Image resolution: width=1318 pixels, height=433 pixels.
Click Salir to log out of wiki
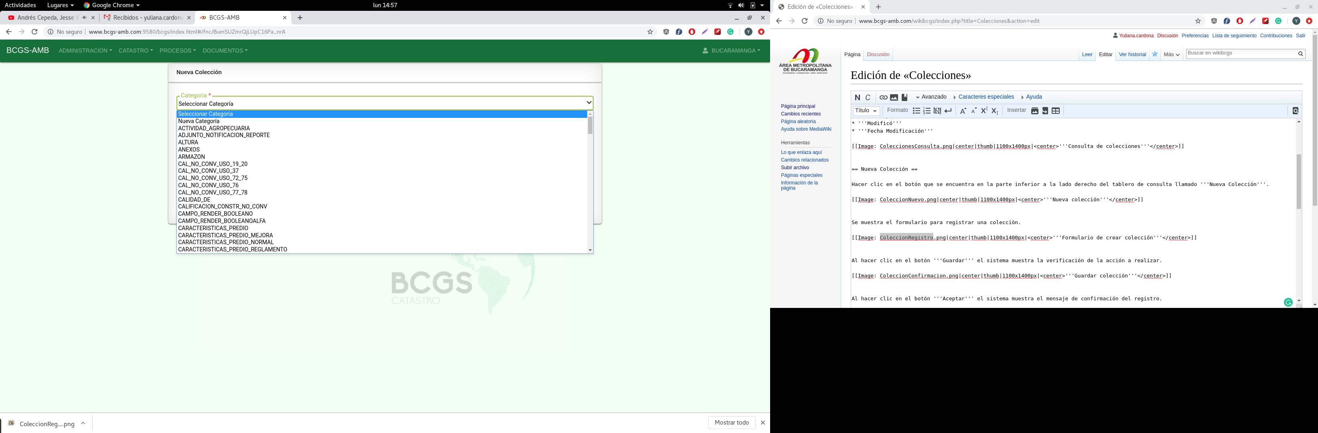click(1300, 36)
